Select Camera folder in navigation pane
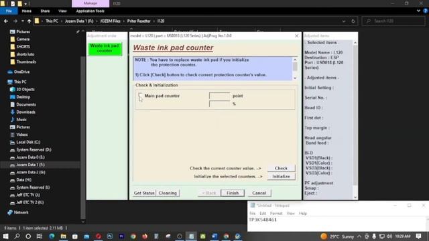Screen dimensions: 429x241 click(23, 39)
